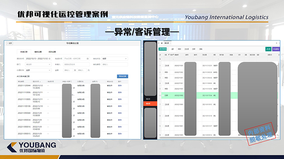Open the department dropdown showing 请选择
Screen dimensions: 284x159
[x=38, y=64]
